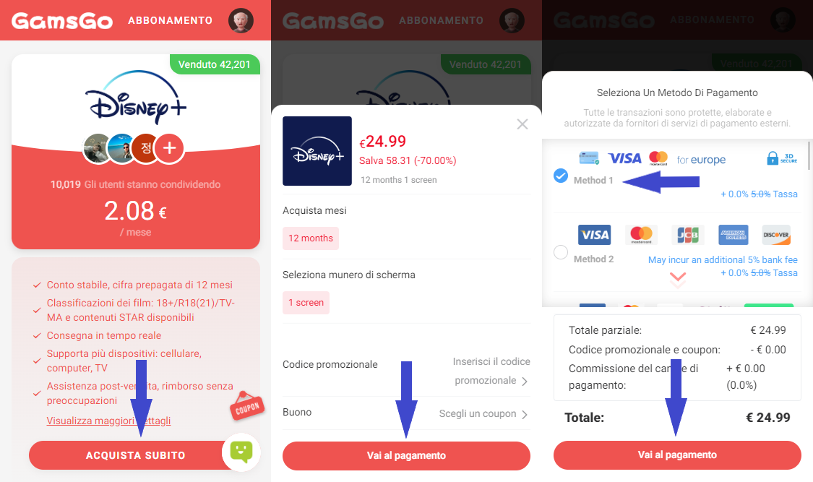Image resolution: width=813 pixels, height=482 pixels.
Task: Open the ABBONAMENTO menu item
Action: [170, 21]
